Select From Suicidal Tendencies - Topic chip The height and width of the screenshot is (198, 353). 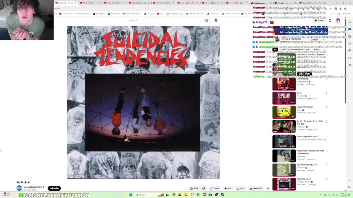point(295,50)
